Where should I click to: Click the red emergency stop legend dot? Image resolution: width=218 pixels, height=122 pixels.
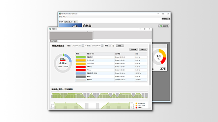(x=136, y=108)
